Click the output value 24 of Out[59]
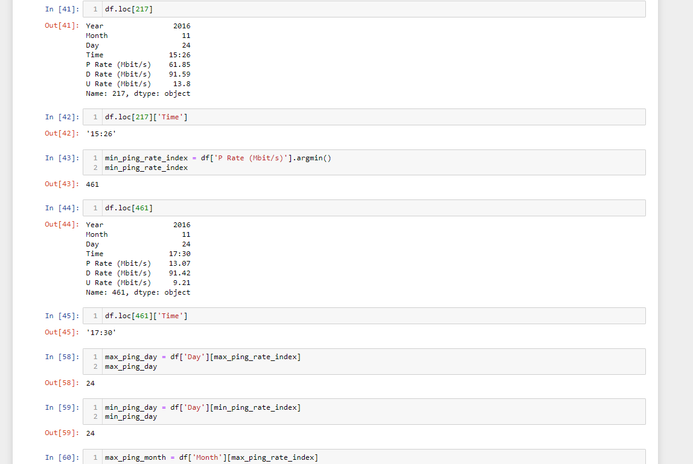Image resolution: width=693 pixels, height=464 pixels. coord(90,433)
